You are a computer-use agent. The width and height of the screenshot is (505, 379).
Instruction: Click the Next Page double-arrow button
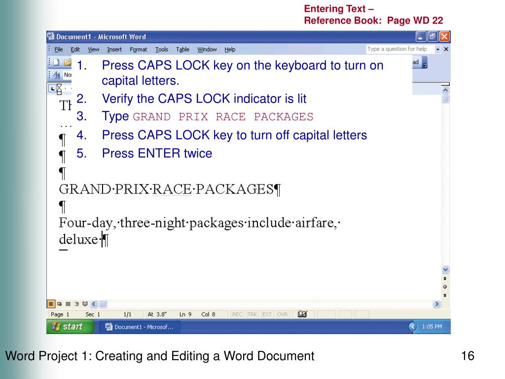tap(445, 295)
